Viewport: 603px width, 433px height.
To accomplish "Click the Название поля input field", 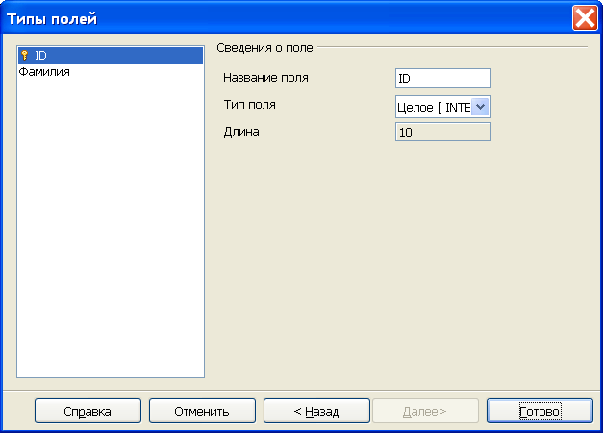I will click(x=443, y=78).
